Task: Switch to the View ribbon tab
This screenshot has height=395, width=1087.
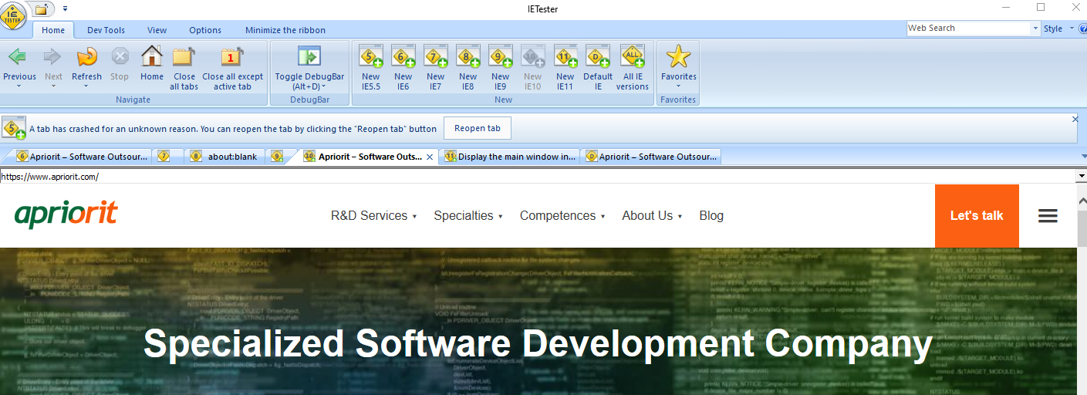Action: 157,30
